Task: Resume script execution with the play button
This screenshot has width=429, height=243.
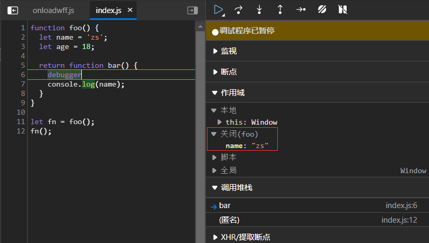Action: 218,10
